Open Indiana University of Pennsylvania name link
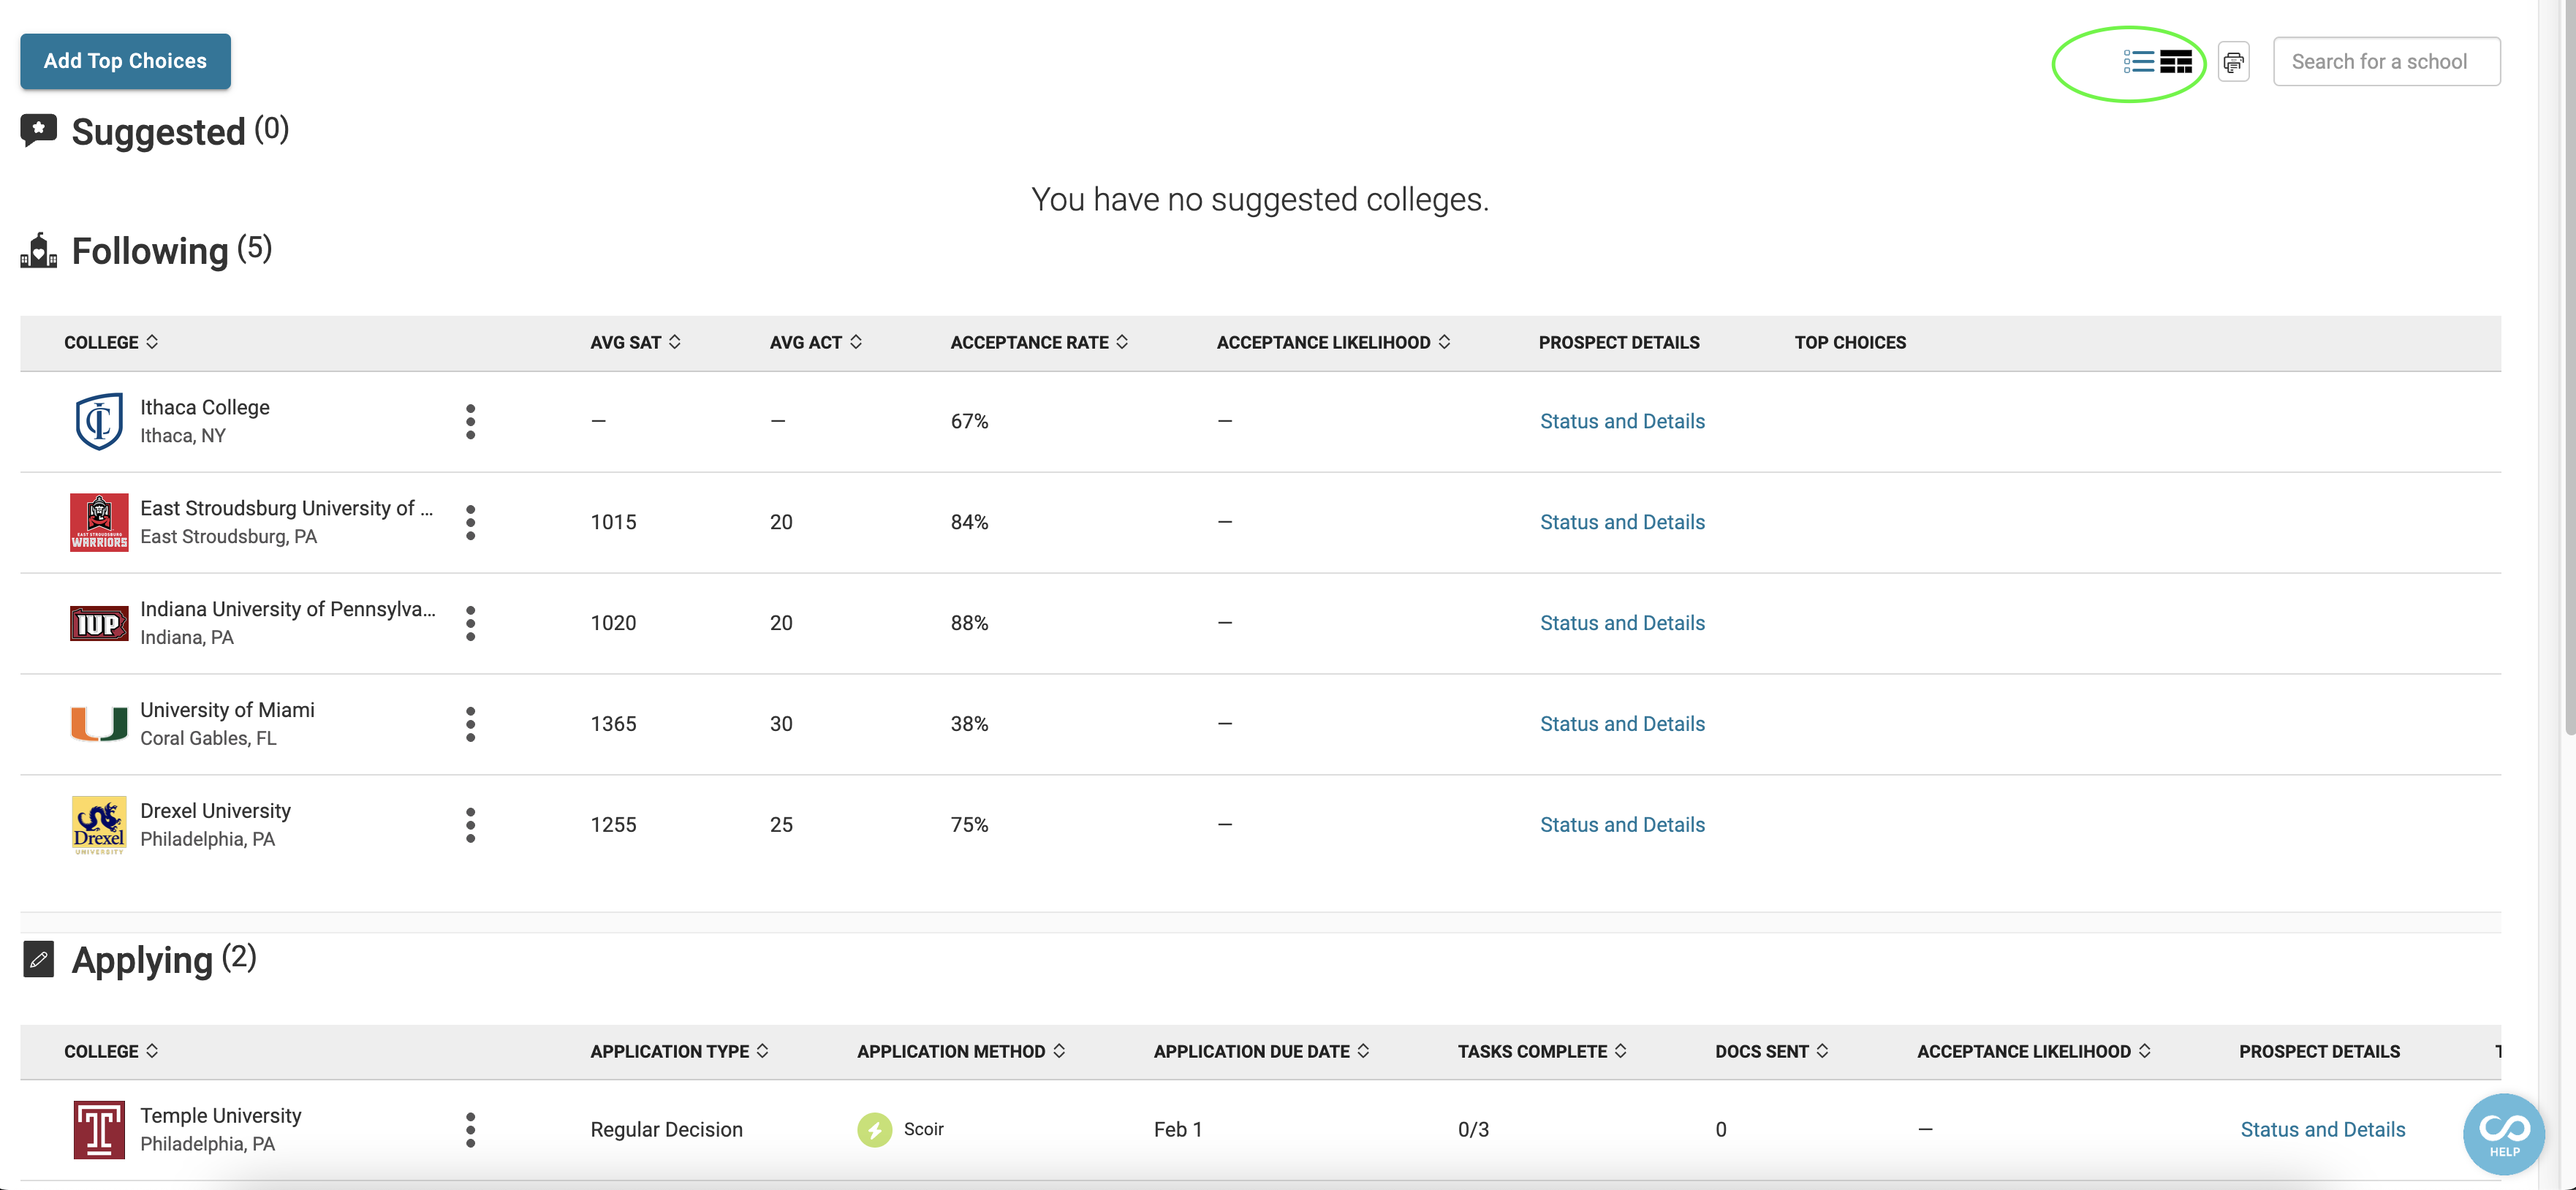Image resolution: width=2576 pixels, height=1190 pixels. 288,610
